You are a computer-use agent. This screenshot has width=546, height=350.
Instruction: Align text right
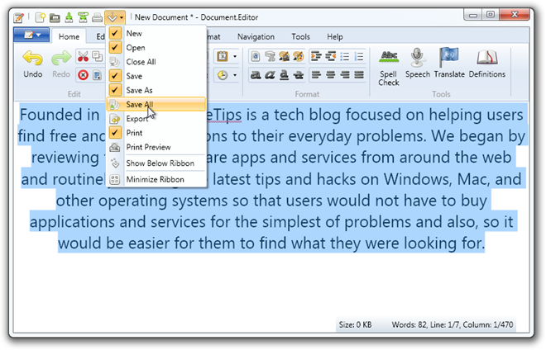[x=345, y=75]
